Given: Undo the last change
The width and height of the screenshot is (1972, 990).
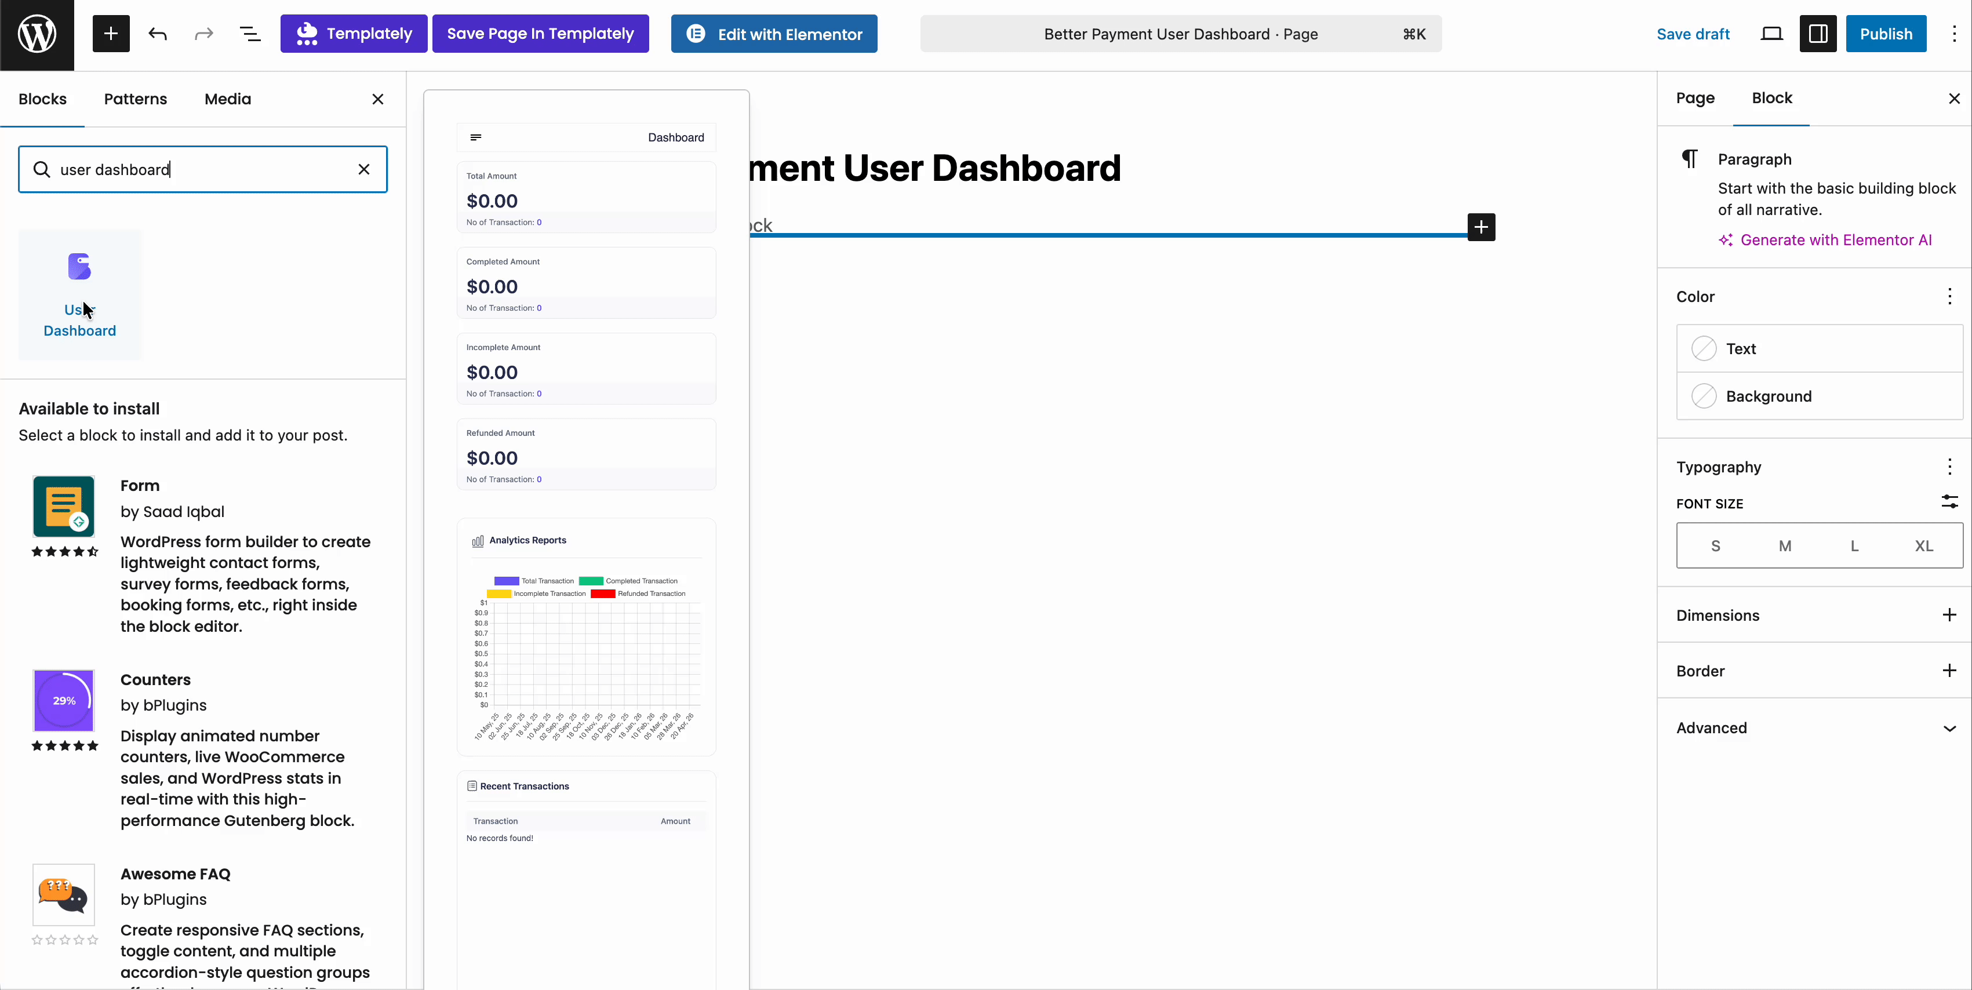Looking at the screenshot, I should (158, 34).
